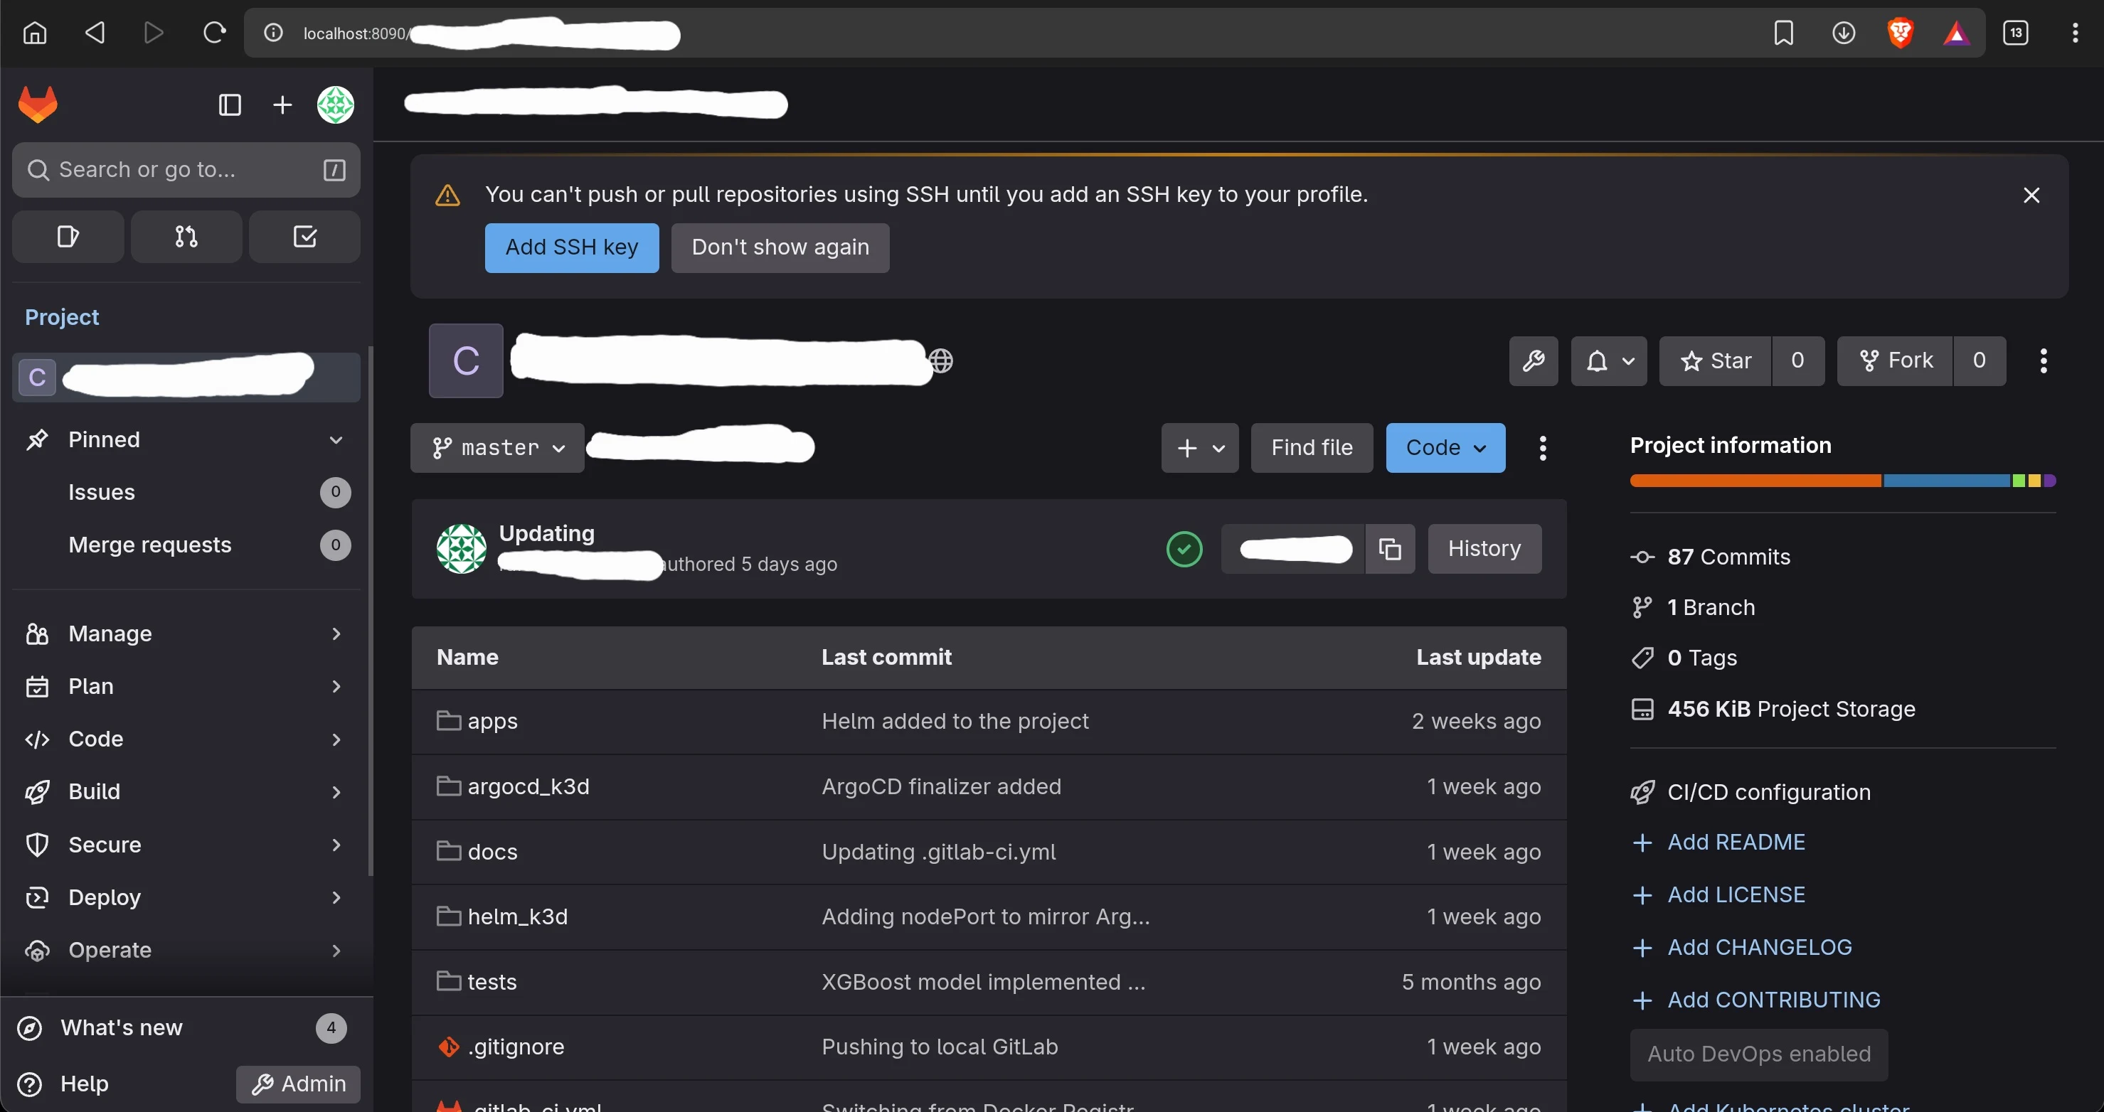
Task: Expand the Deploy sidebar menu
Action: [x=186, y=897]
